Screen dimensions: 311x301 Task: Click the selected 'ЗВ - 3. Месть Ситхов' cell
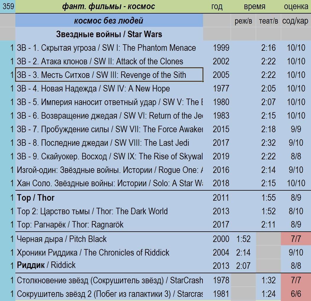[x=109, y=75]
